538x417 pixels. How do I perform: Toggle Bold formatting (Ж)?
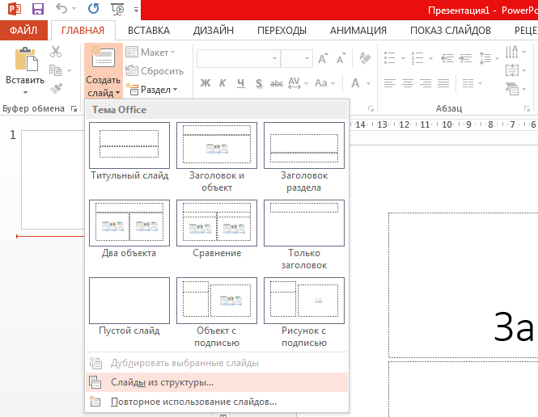tap(205, 83)
